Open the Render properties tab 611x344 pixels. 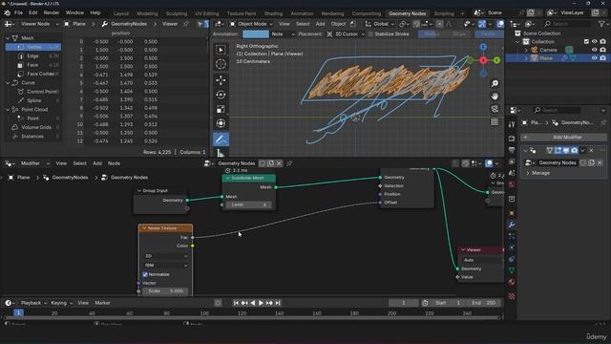pos(512,139)
